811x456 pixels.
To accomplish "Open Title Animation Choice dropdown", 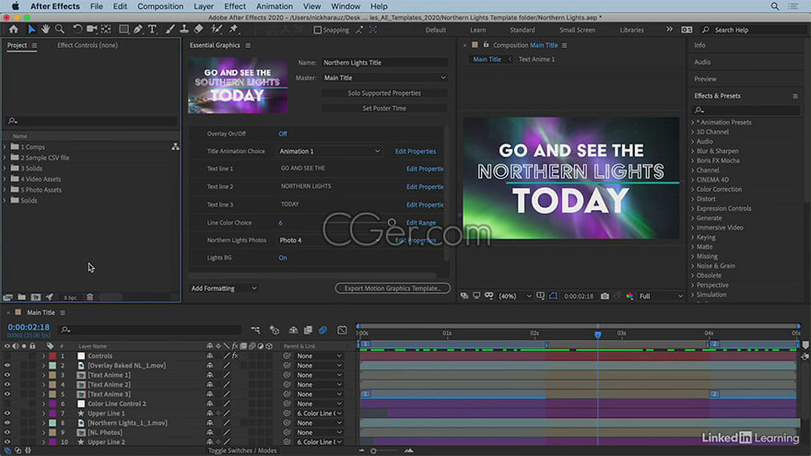I will pyautogui.click(x=330, y=151).
